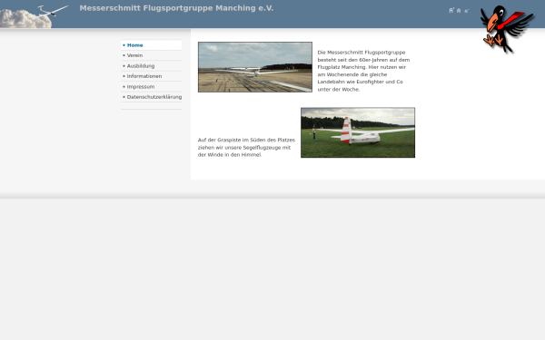
Task: Increase font size with the large A icon
Action: (451, 10)
